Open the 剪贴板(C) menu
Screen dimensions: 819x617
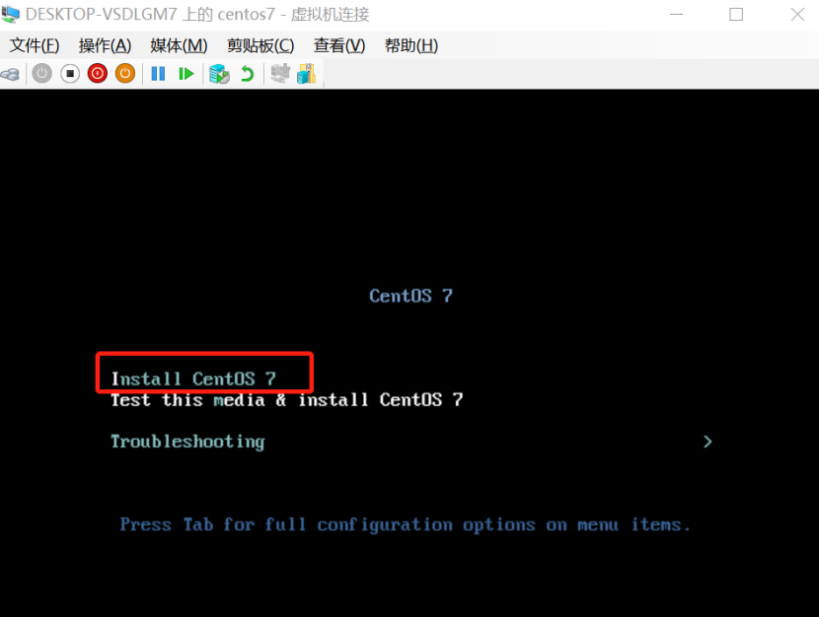pos(261,46)
